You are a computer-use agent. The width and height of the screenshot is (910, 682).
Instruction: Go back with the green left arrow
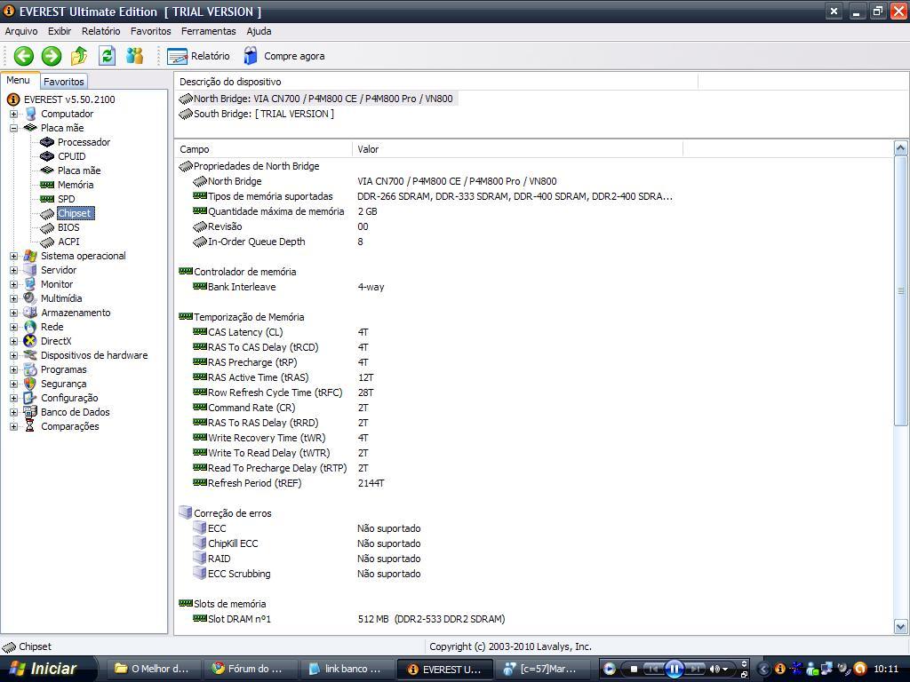click(24, 56)
